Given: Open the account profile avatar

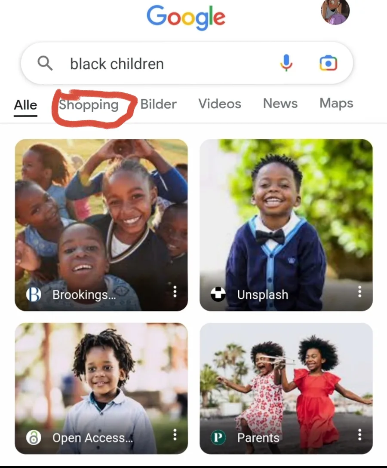Looking at the screenshot, I should 335,12.
